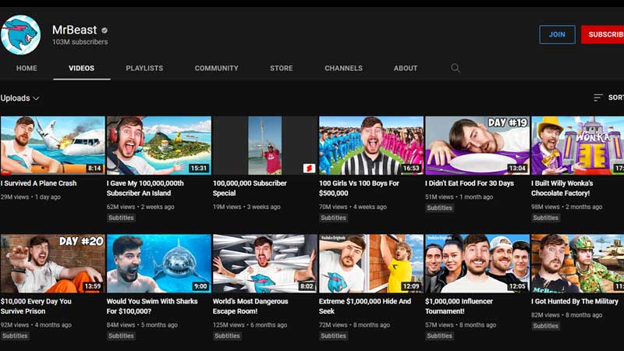Click '98M views · 2 months ago' text
This screenshot has width=624, height=351.
tap(567, 207)
